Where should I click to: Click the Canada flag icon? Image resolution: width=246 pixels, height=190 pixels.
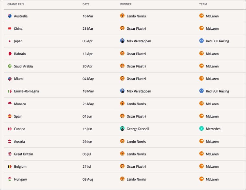pyautogui.click(x=10, y=129)
